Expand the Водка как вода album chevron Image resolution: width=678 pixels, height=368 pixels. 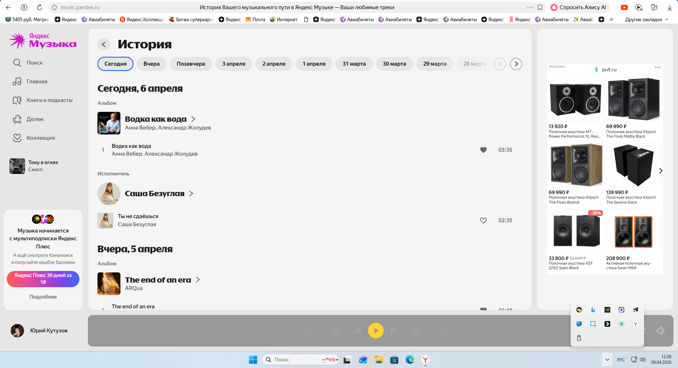193,119
